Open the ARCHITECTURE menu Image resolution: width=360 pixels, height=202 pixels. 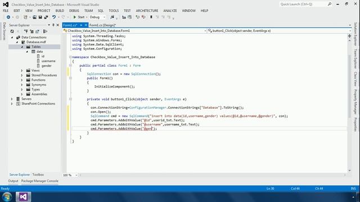click(x=147, y=11)
